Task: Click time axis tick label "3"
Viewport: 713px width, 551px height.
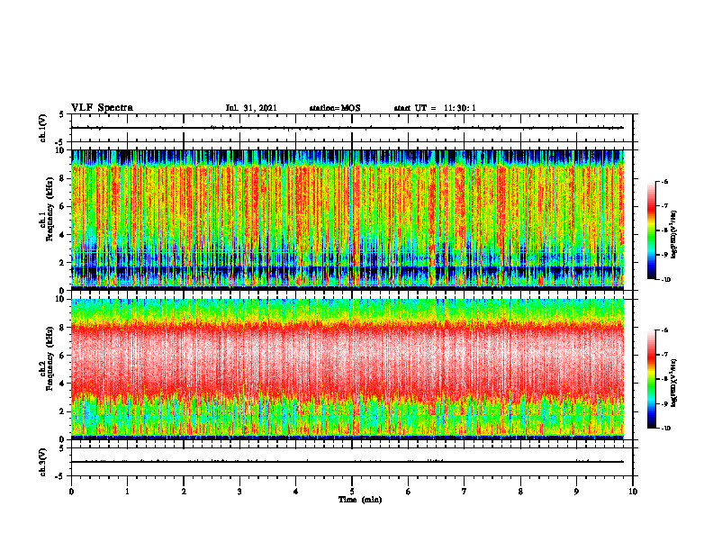Action: pyautogui.click(x=239, y=492)
